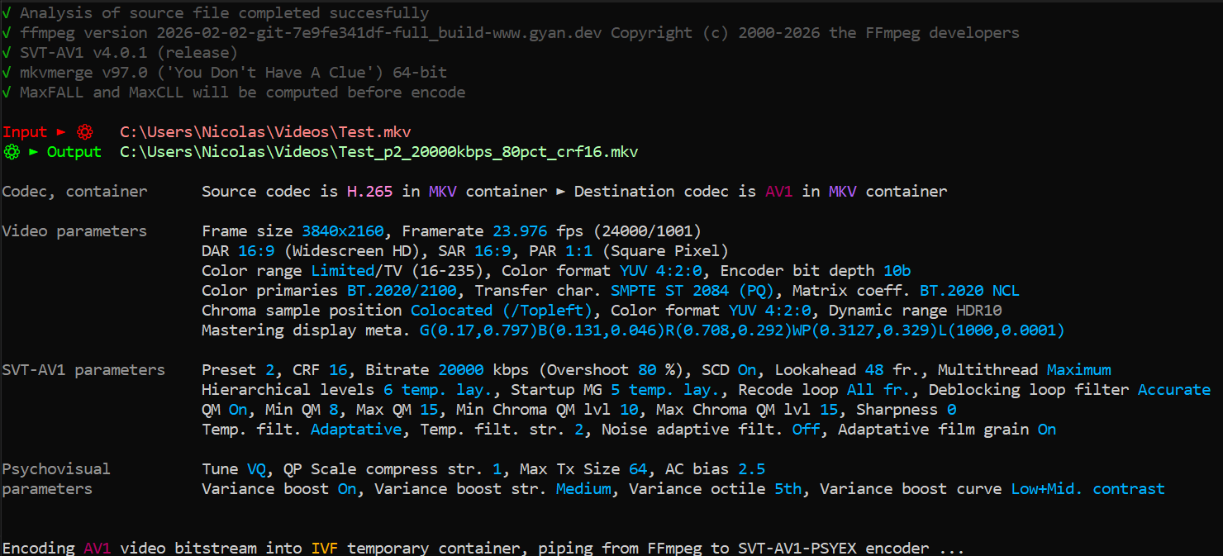Open the input path Test.mkv
This screenshot has width=1223, height=556.
[x=265, y=132]
